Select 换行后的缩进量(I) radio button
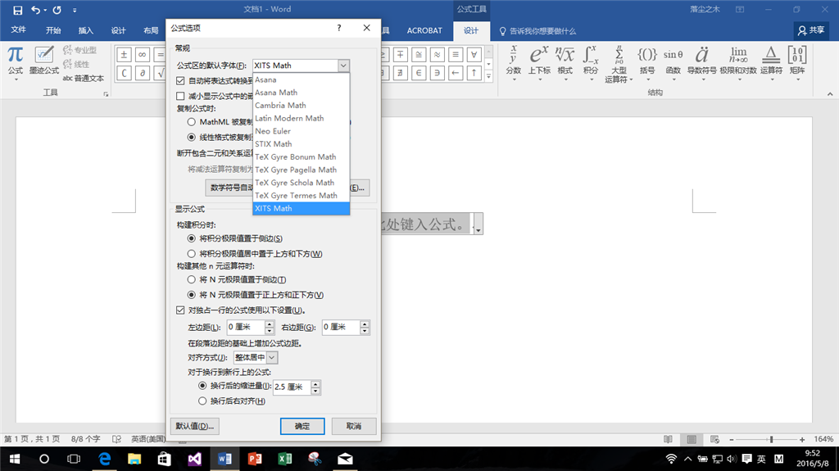 (202, 385)
